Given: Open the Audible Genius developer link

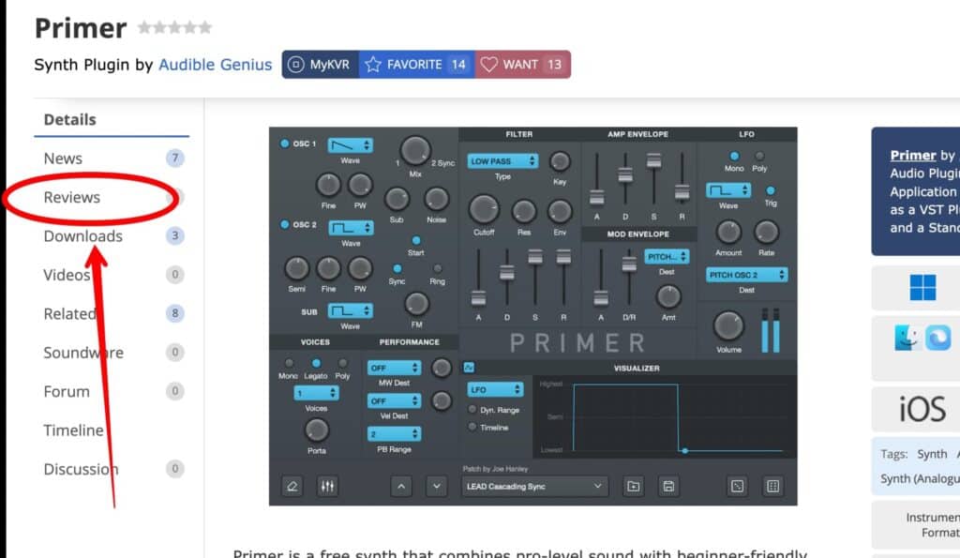Looking at the screenshot, I should coord(215,65).
